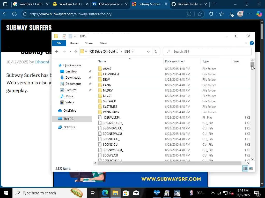Sort files by Name column header
Image resolution: width=265 pixels, height=198 pixels.
coord(101,61)
